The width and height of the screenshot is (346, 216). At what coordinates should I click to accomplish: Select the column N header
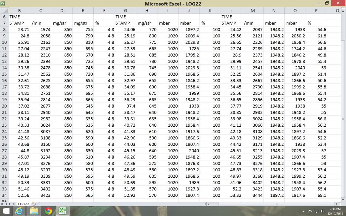click(x=274, y=11)
